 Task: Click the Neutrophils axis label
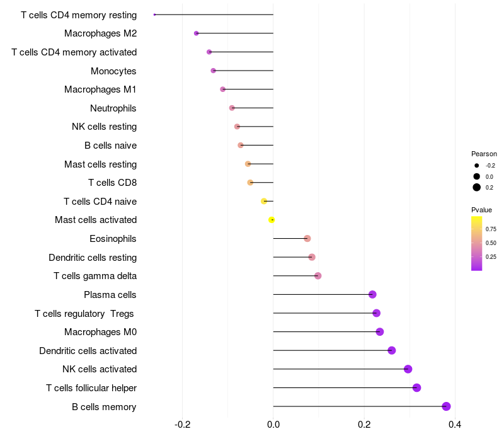[x=113, y=108]
